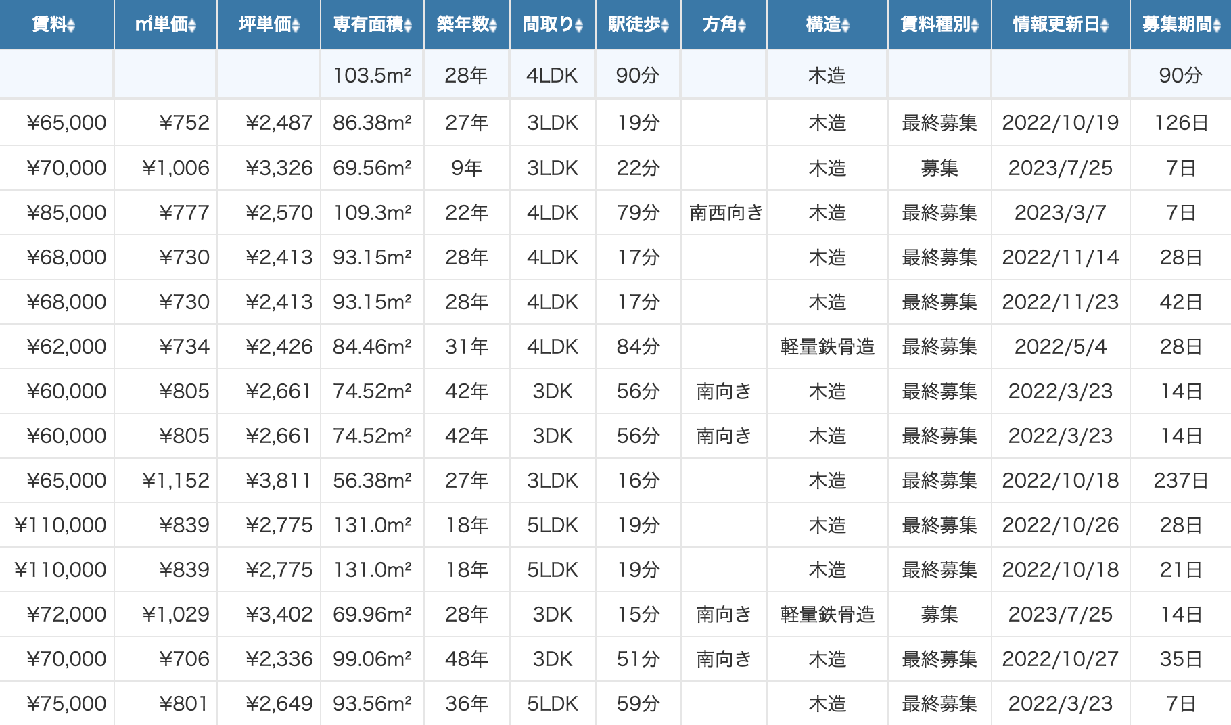Click sort arrows next to 情報更新日
Screen dimensions: 1231x725
(1105, 26)
